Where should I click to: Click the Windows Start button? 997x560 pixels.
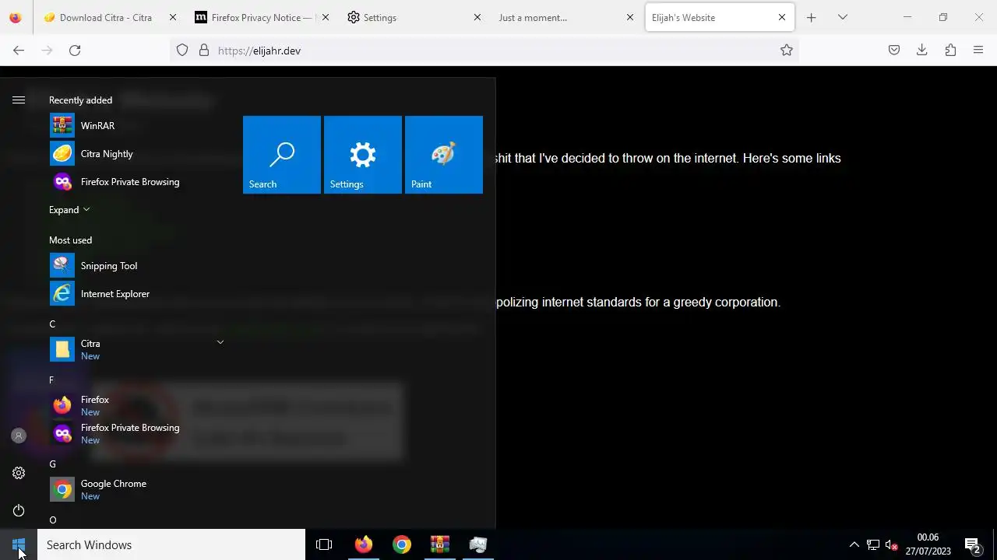click(19, 544)
